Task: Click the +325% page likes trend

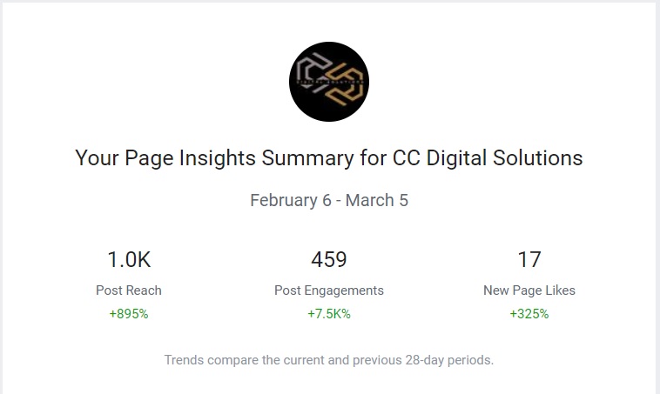Action: tap(529, 314)
